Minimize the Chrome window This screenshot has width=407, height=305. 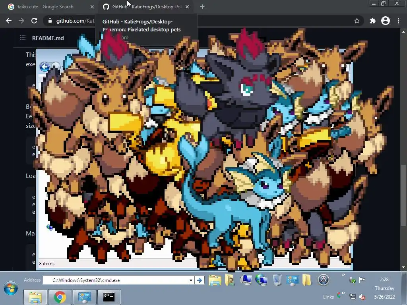coord(373,4)
